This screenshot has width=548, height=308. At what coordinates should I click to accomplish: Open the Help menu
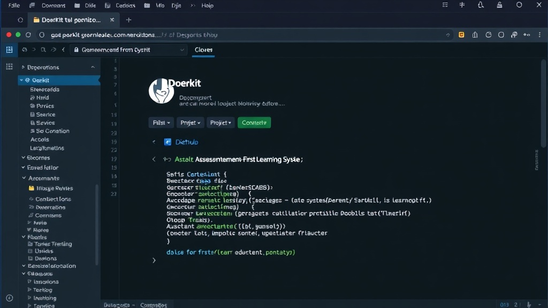point(207,5)
